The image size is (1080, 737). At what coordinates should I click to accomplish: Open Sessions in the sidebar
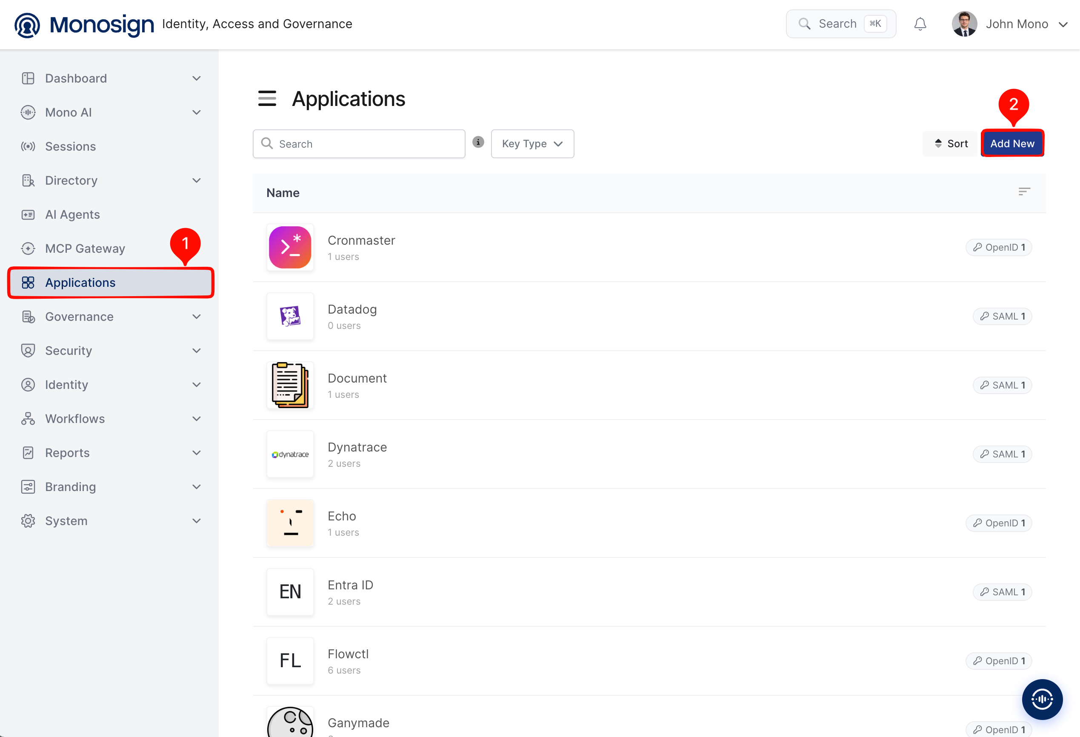110,146
